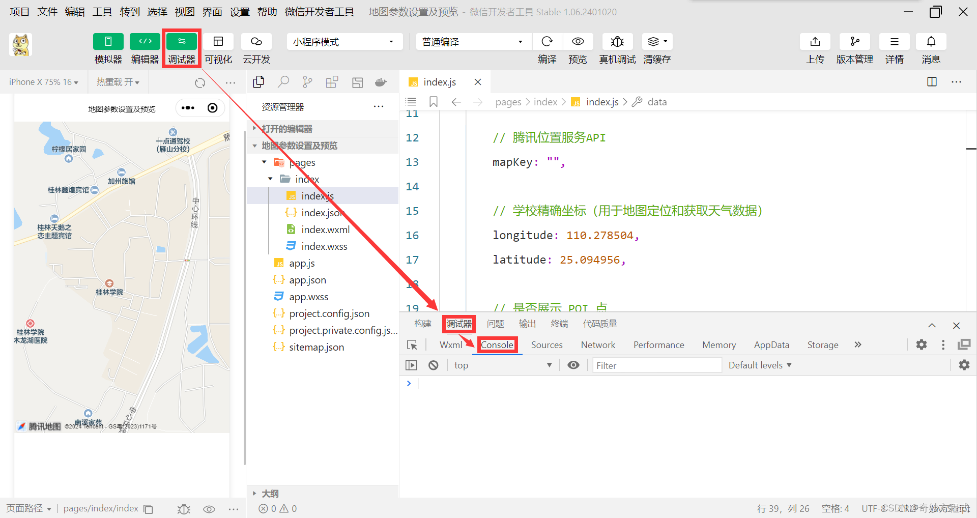Refresh the simulator
Screen dimensions: 977x518
[200, 82]
